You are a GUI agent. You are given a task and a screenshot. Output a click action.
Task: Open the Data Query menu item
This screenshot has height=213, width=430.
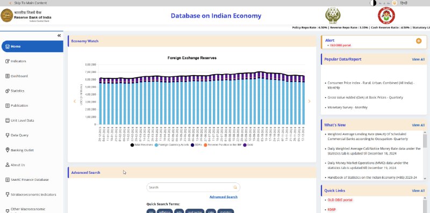[19, 135]
